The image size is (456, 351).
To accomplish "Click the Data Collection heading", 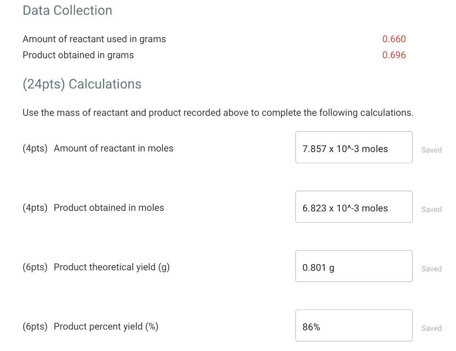I will [x=67, y=10].
